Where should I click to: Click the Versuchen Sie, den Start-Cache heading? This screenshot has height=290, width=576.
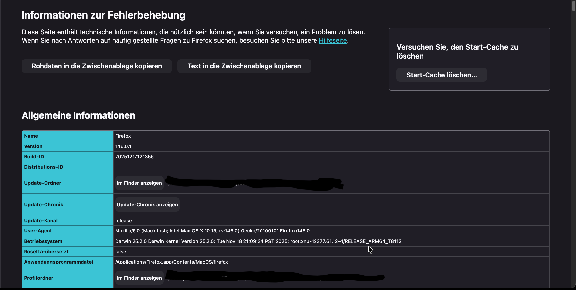458,52
